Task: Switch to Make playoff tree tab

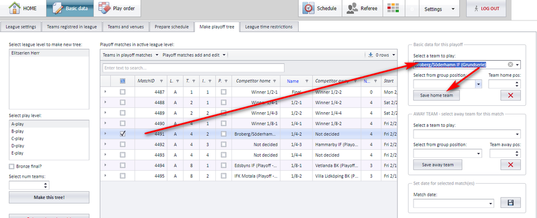Action: [x=217, y=27]
